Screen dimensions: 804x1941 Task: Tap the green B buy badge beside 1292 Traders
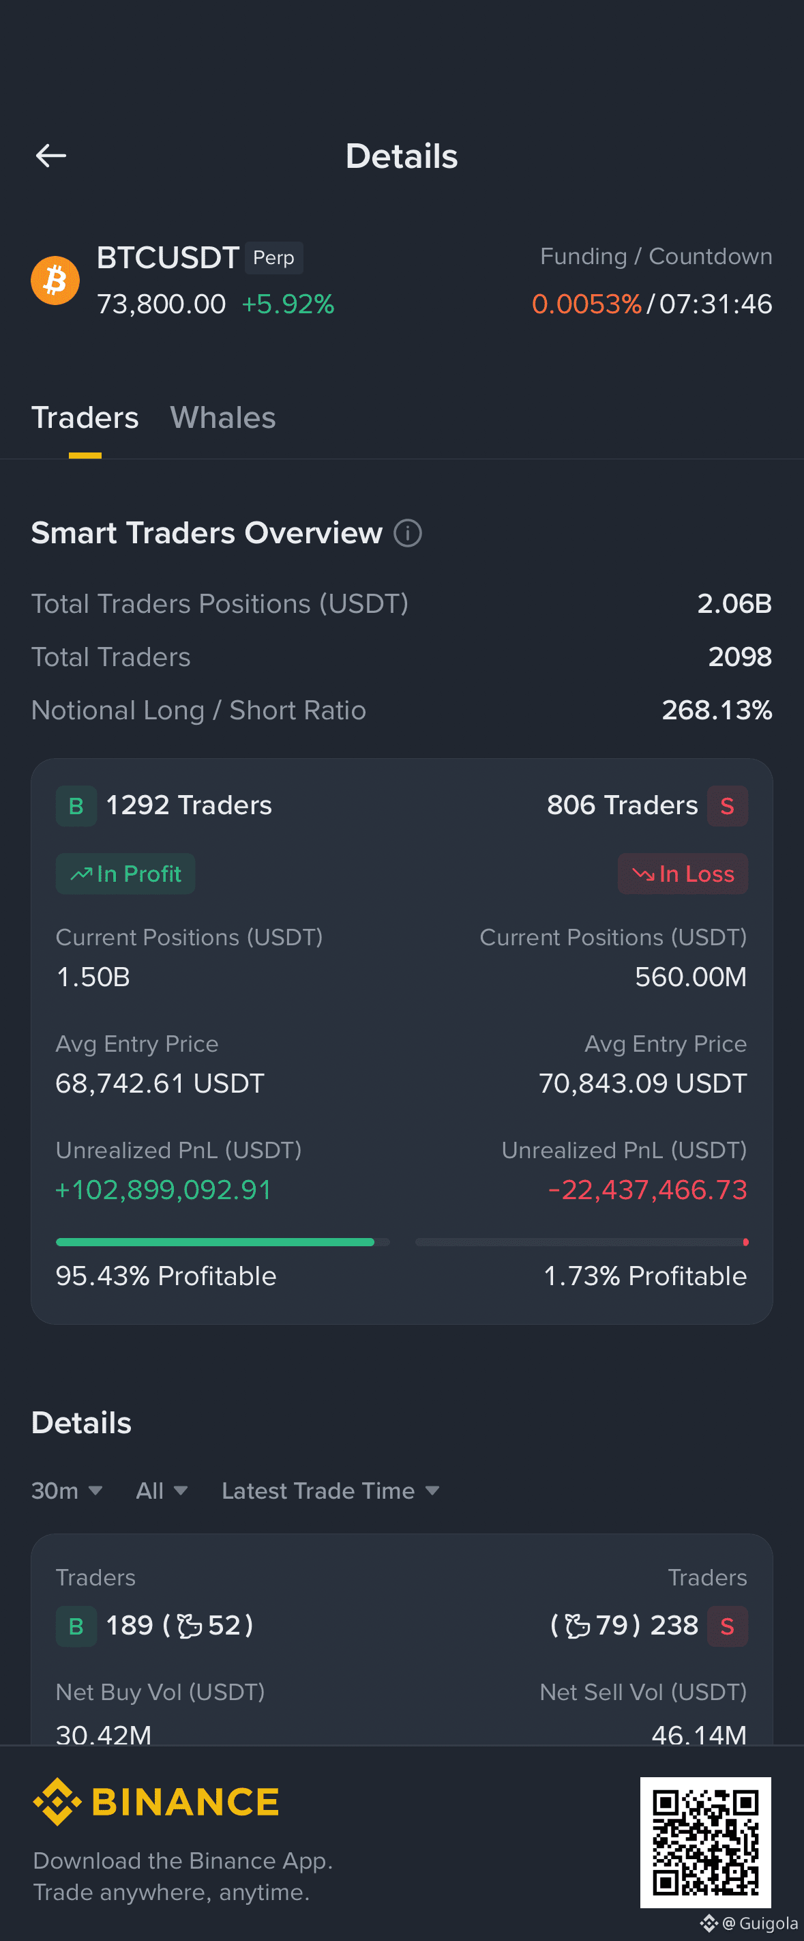[76, 806]
